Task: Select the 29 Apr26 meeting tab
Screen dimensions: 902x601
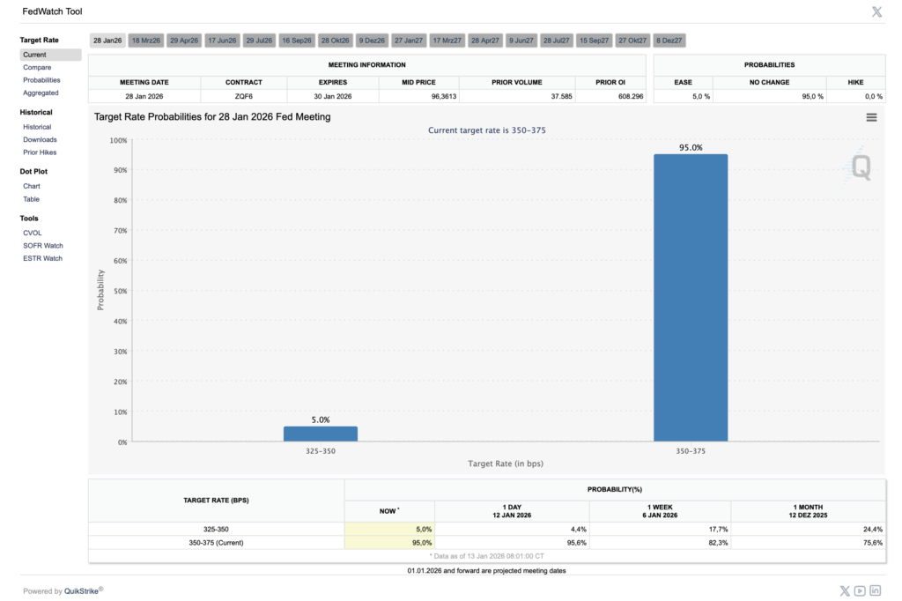Action: click(184, 41)
